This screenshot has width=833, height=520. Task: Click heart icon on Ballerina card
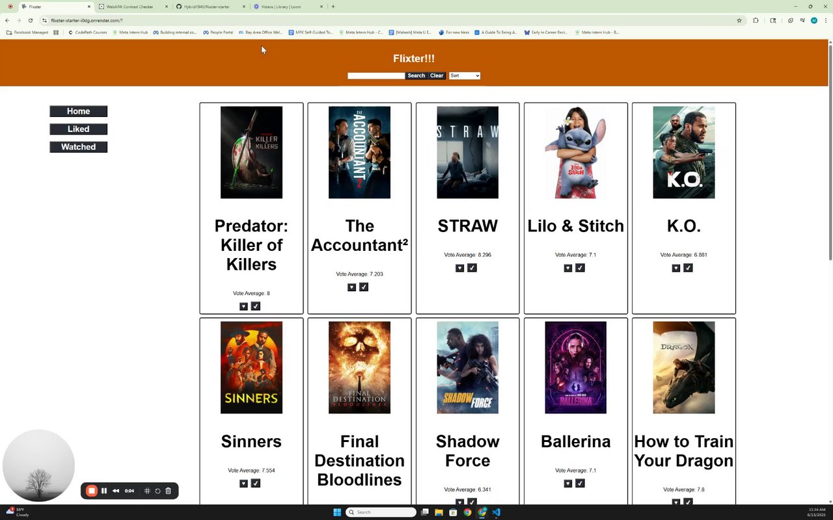[x=567, y=484]
